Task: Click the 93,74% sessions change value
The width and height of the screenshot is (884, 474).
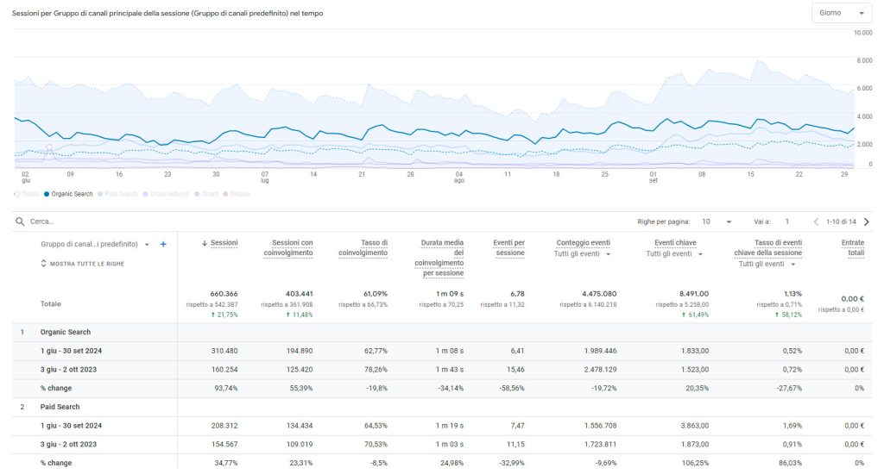Action: click(x=226, y=389)
